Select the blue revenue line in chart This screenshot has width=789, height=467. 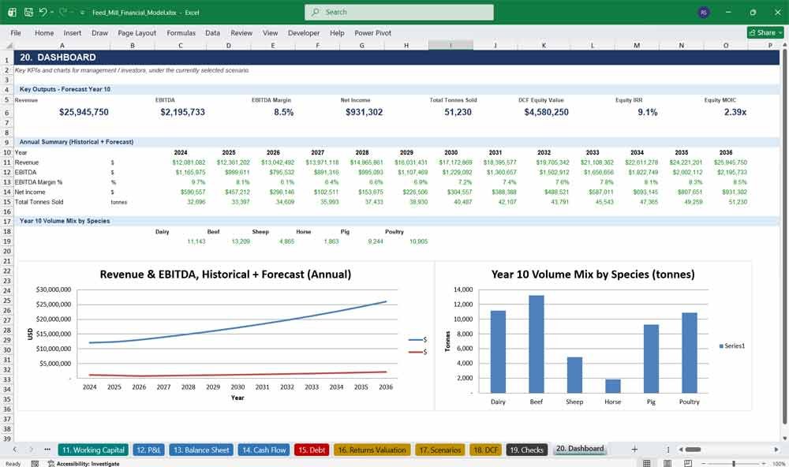237,329
